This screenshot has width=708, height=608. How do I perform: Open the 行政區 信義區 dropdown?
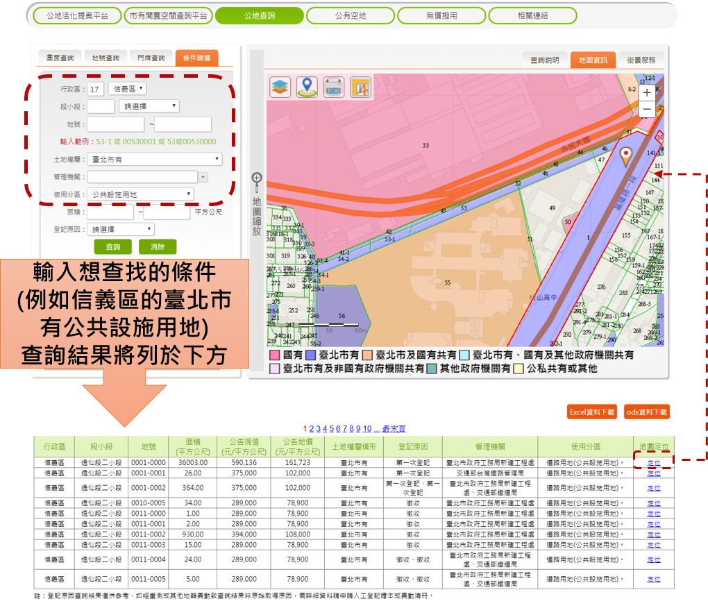coord(127,89)
